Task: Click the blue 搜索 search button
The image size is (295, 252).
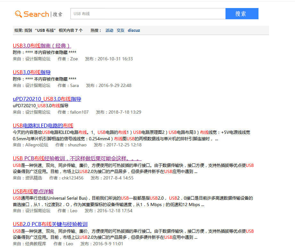Action: click(x=242, y=14)
